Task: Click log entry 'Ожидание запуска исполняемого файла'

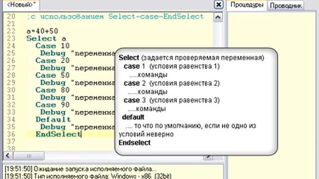Action: pos(81,169)
